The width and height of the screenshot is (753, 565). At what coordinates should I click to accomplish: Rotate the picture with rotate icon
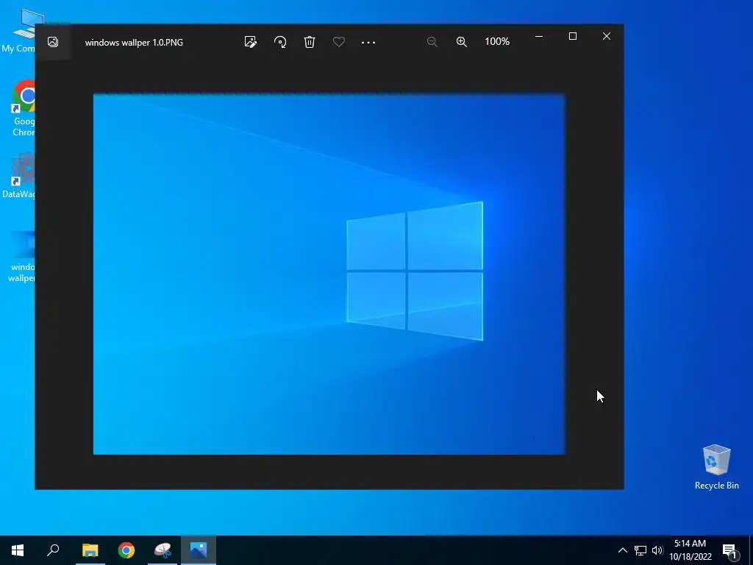(x=280, y=42)
